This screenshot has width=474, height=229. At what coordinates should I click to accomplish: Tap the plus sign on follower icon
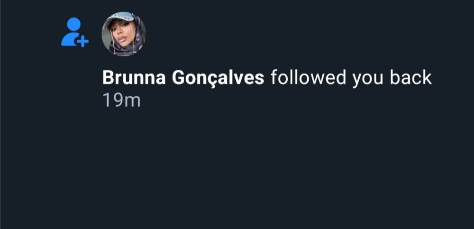click(82, 41)
